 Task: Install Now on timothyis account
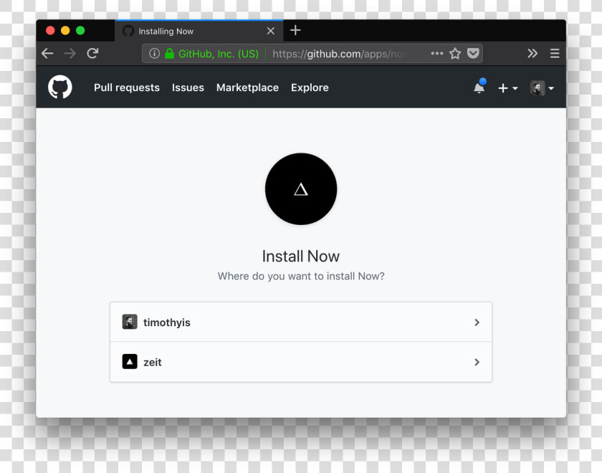[x=301, y=322]
